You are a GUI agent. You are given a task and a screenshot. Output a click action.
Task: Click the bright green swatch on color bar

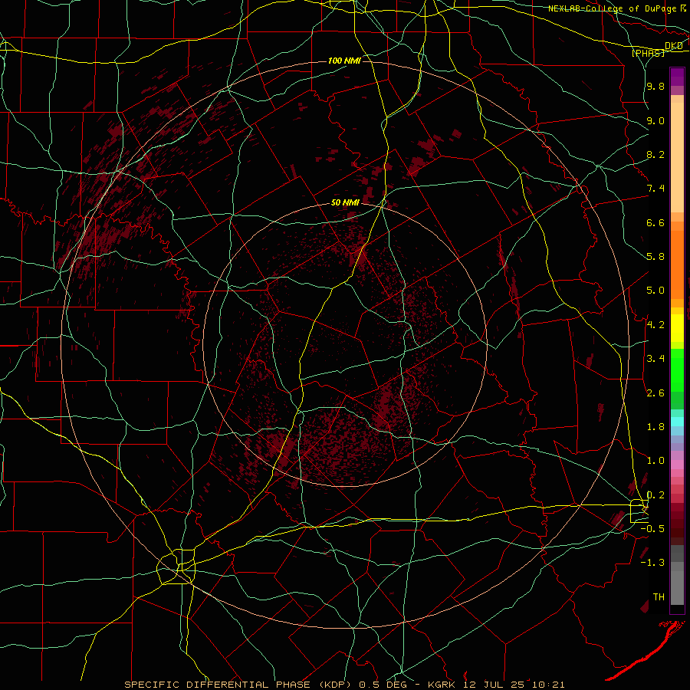coord(677,370)
